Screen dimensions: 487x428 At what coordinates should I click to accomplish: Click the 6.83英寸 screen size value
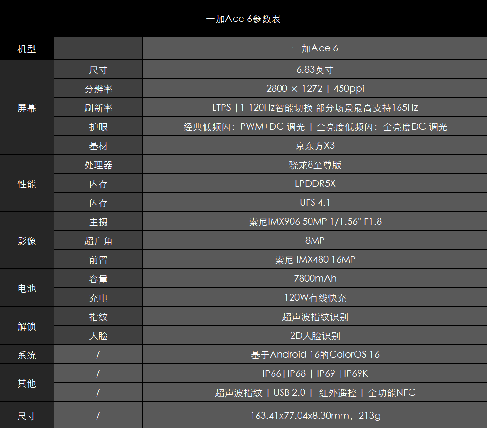[315, 70]
